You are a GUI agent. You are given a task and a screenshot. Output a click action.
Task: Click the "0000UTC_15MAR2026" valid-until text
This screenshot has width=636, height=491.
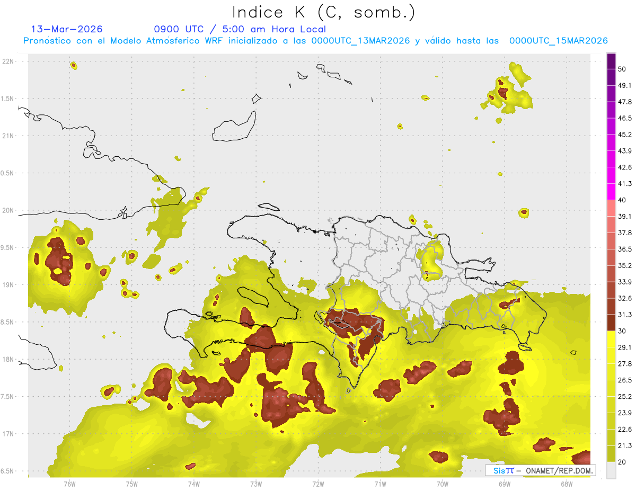558,41
